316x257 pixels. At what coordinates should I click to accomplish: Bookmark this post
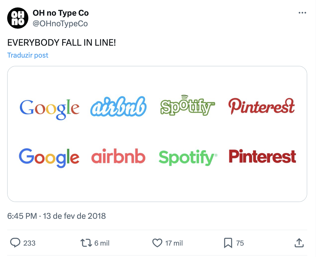(x=228, y=243)
